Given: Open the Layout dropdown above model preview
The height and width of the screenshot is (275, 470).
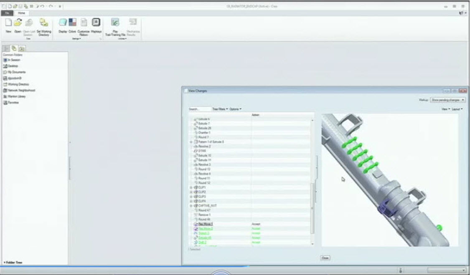Looking at the screenshot, I should 457,109.
